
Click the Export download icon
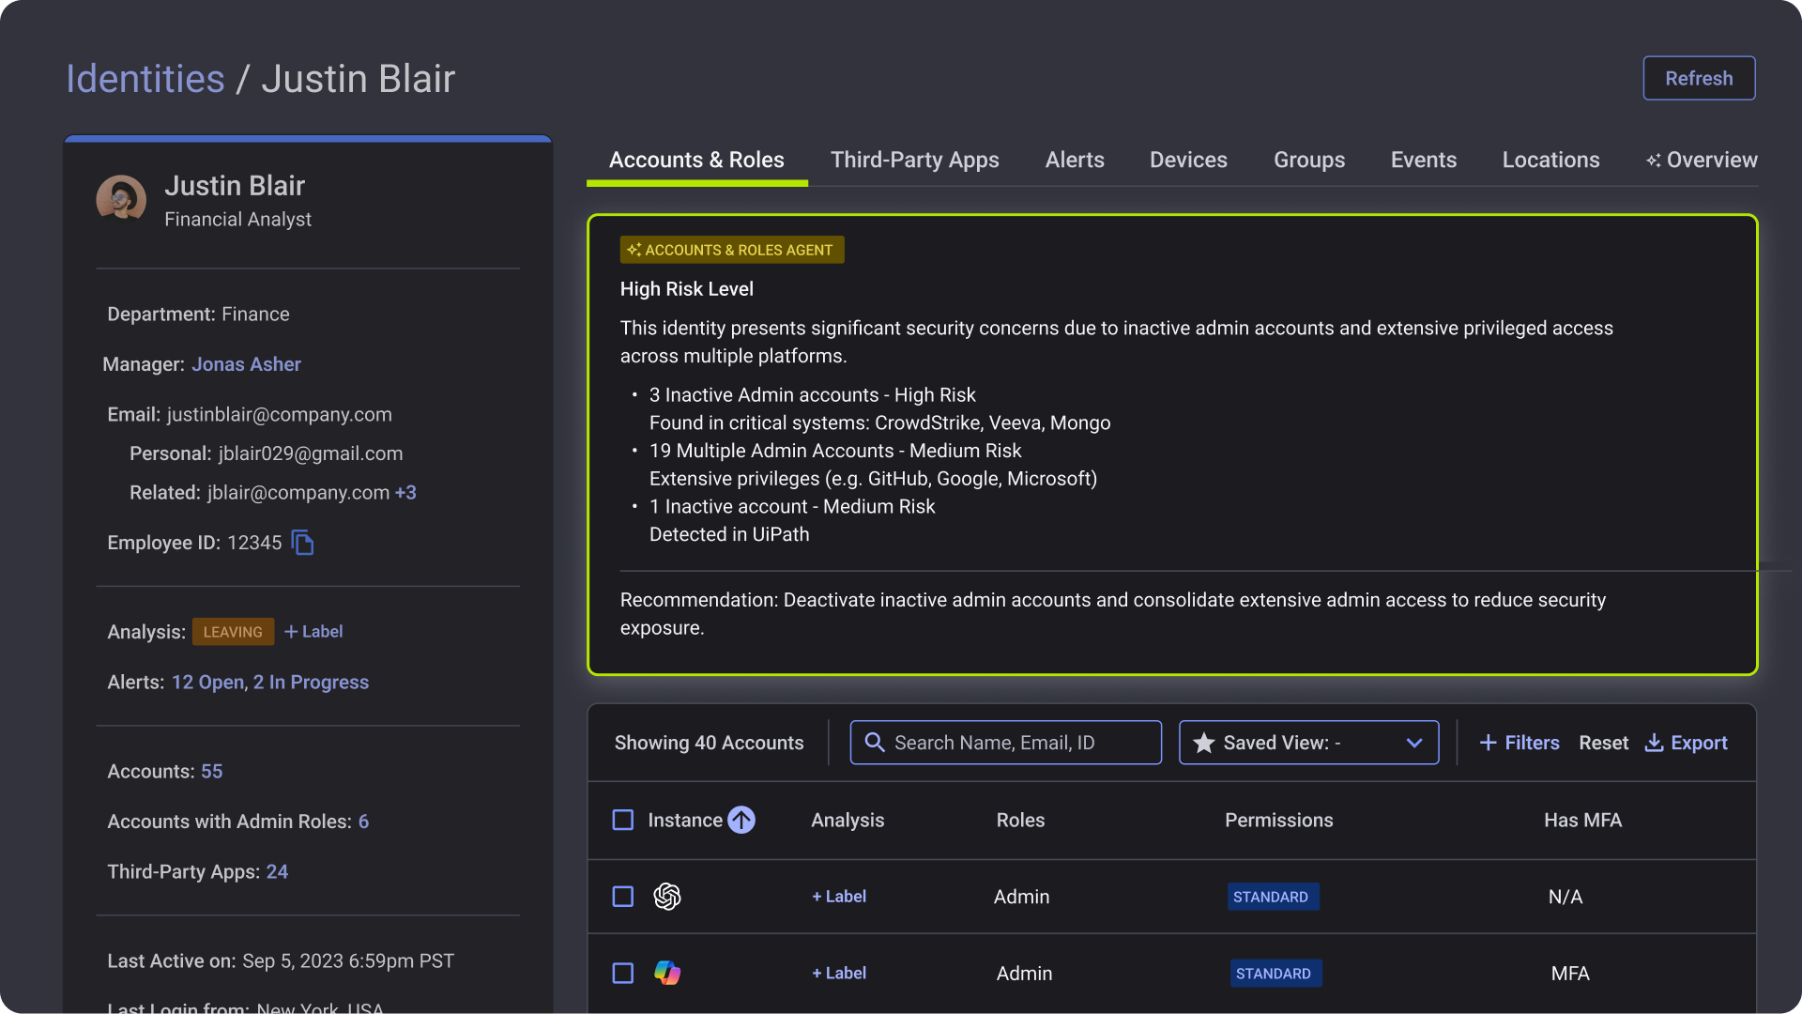tap(1654, 743)
